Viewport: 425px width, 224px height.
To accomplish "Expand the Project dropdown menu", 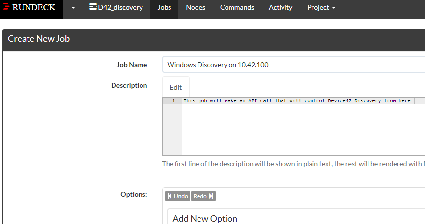I will click(x=321, y=7).
